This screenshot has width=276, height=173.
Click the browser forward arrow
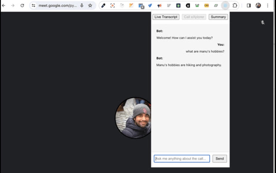(13, 5)
